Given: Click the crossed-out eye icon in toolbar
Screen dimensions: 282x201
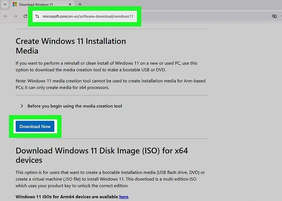Looking at the screenshot, I should coord(275,16).
